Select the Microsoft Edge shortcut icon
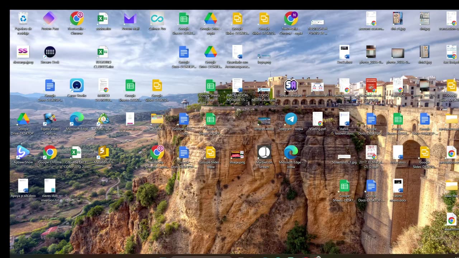Screen dimensions: 459x258 point(77,119)
